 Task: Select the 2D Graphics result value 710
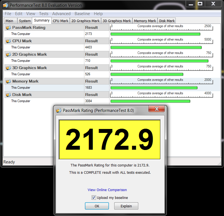tap(88, 61)
